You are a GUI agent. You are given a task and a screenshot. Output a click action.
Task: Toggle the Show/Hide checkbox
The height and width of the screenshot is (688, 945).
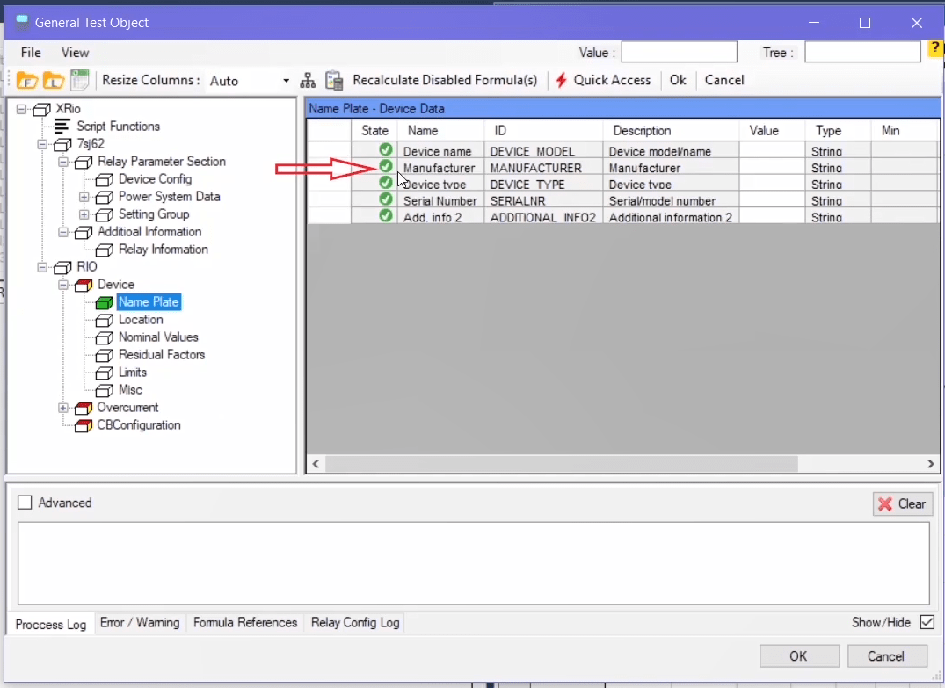[927, 622]
